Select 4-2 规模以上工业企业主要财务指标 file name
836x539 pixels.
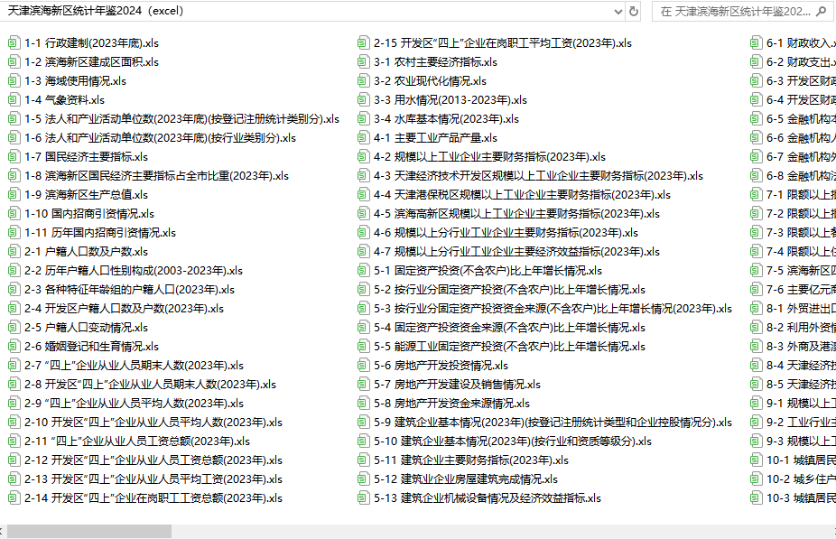click(x=489, y=157)
